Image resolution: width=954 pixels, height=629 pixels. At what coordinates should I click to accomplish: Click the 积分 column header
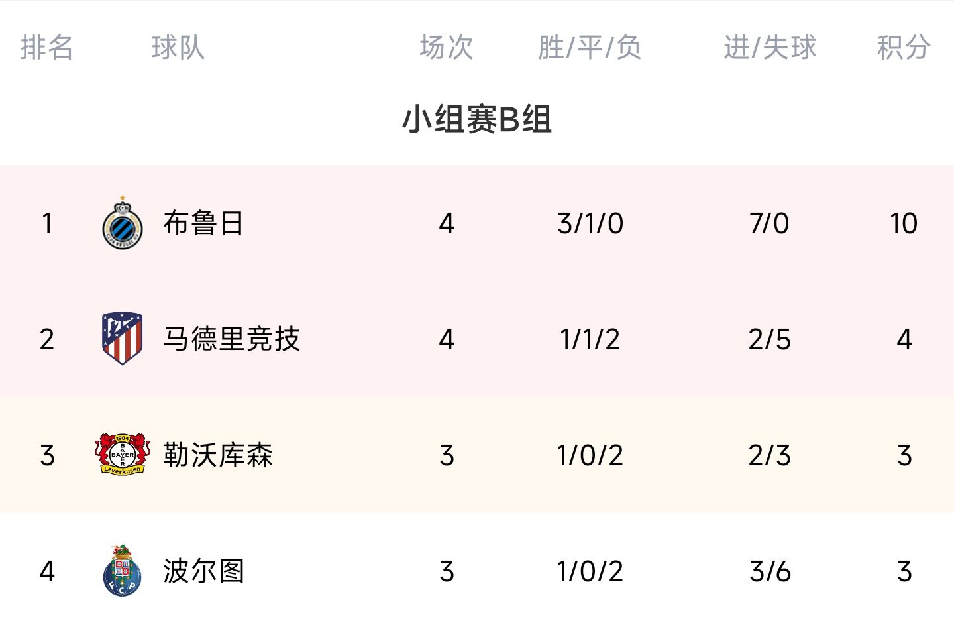904,48
